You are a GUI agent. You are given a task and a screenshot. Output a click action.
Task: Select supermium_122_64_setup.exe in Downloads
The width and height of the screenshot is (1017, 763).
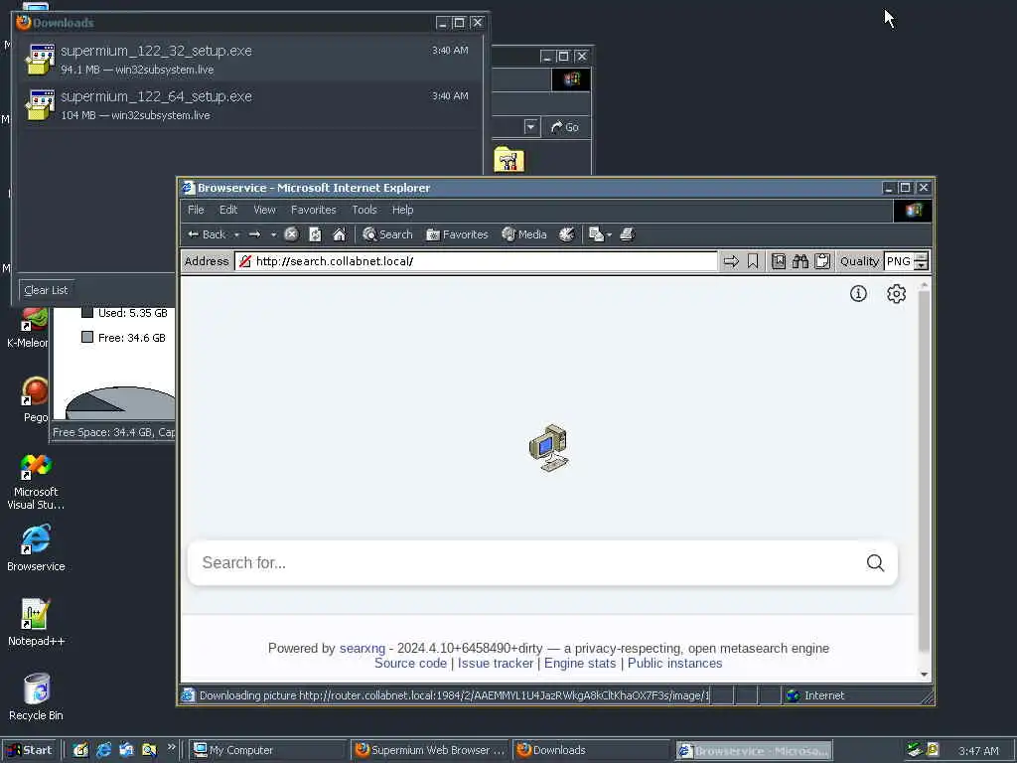(249, 104)
